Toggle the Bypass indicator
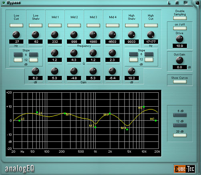The height and width of the screenshot is (175, 201). pos(4,2)
